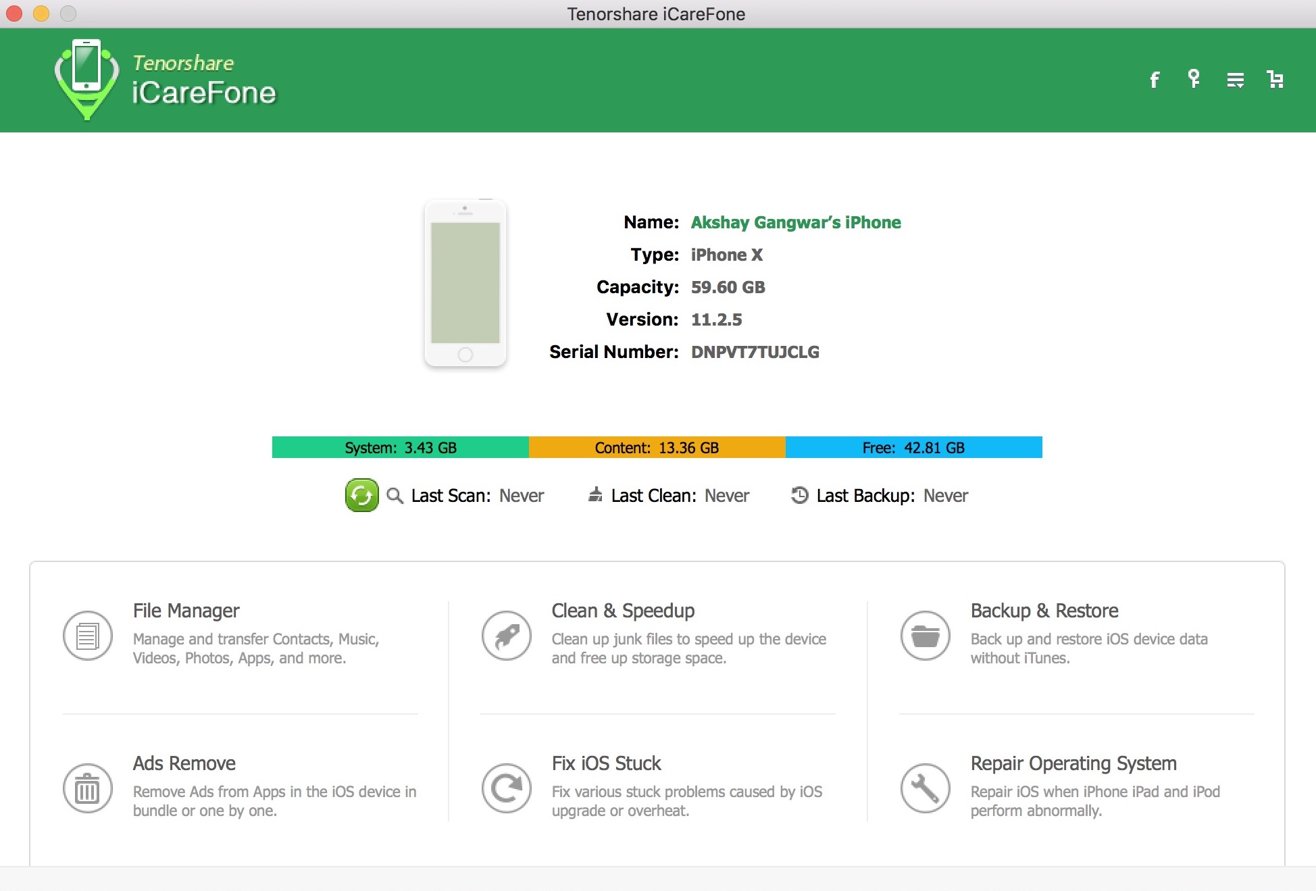Select the Fix iOS Stuck circular arrow icon

point(506,788)
